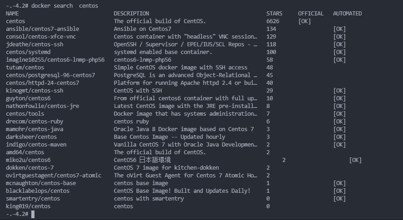Click the OFFICIAL column header

[310, 14]
